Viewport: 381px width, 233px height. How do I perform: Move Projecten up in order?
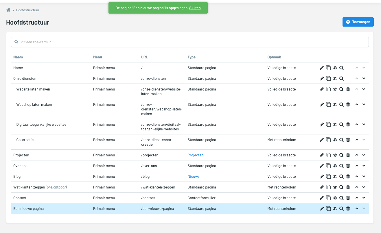click(x=357, y=155)
